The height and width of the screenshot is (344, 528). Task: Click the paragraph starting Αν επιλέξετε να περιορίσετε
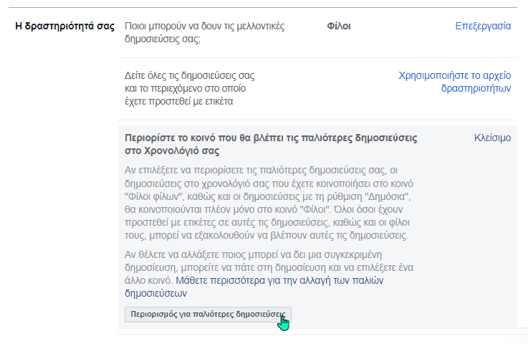tap(269, 203)
